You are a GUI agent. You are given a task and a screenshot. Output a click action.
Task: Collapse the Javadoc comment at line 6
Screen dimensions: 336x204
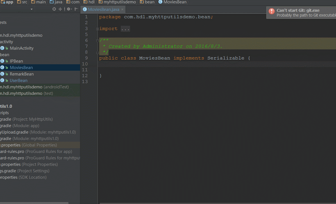97,41
